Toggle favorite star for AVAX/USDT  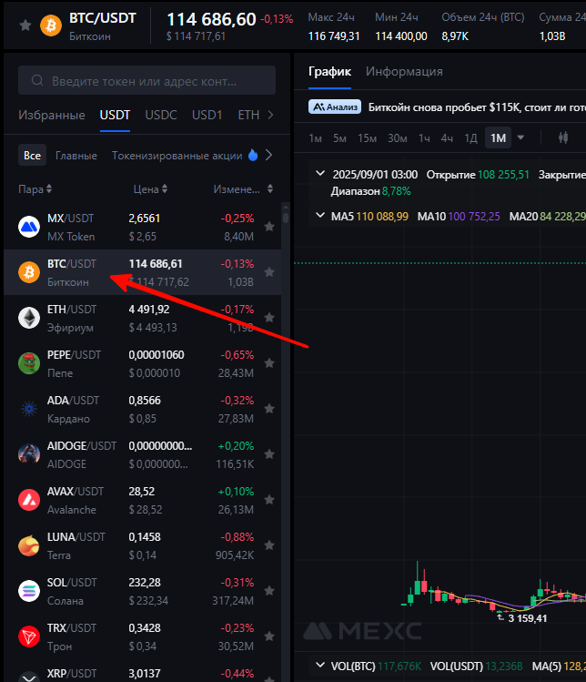(269, 500)
